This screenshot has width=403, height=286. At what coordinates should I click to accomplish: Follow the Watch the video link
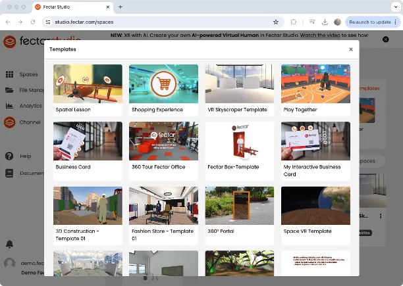pyautogui.click(x=320, y=35)
